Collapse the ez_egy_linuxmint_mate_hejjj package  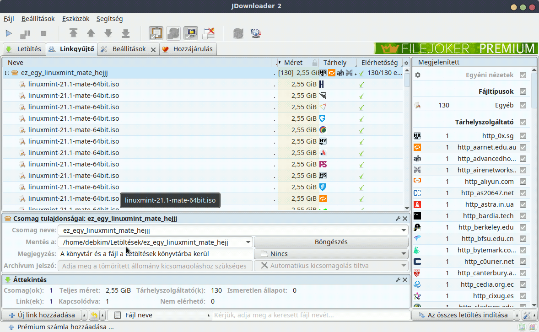7,73
